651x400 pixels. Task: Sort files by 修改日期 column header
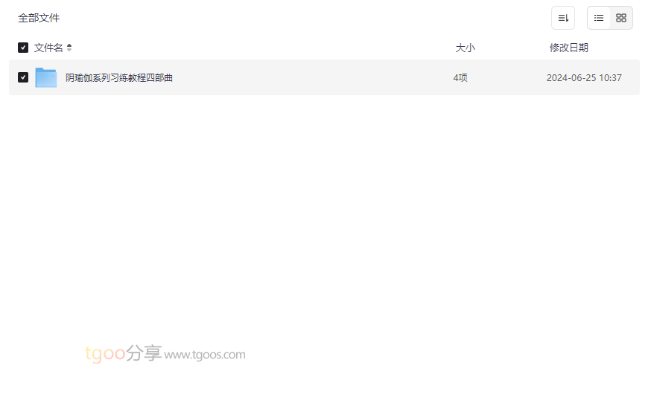[569, 48]
